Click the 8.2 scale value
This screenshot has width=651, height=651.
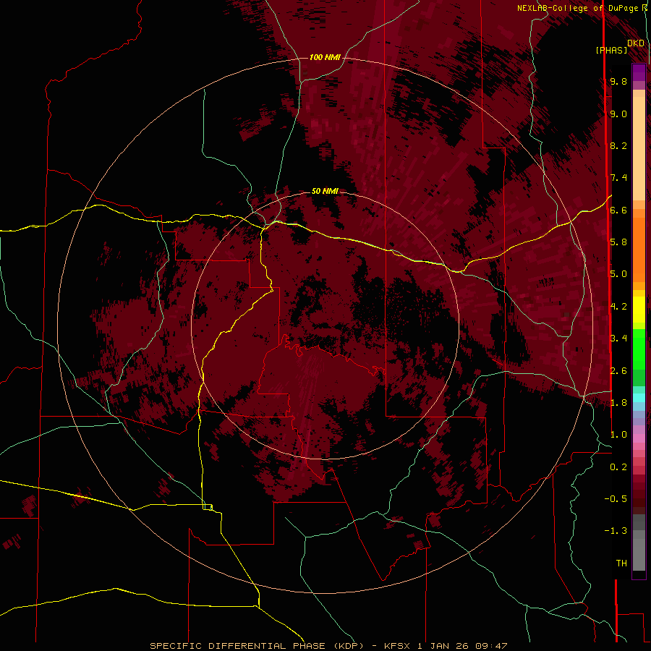(x=618, y=146)
